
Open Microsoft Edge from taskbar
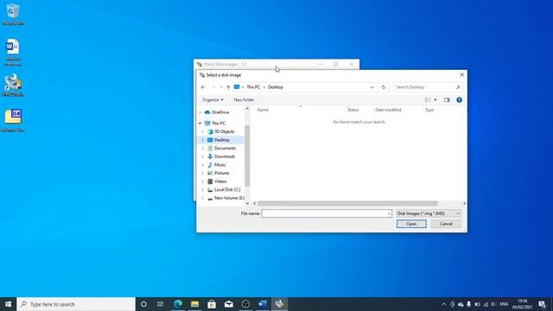click(178, 304)
